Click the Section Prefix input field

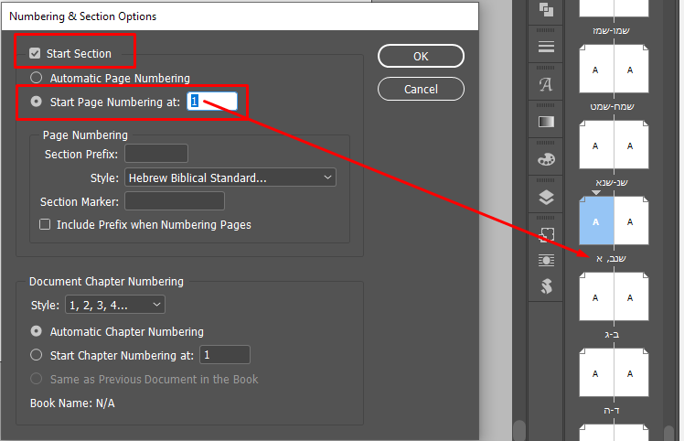coord(156,154)
